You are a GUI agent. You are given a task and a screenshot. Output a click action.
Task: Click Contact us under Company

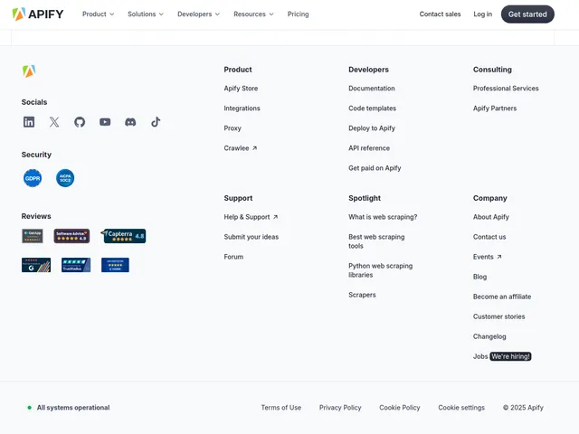[489, 237]
